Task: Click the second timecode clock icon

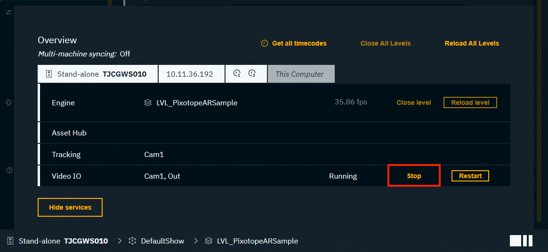Action: (x=252, y=73)
